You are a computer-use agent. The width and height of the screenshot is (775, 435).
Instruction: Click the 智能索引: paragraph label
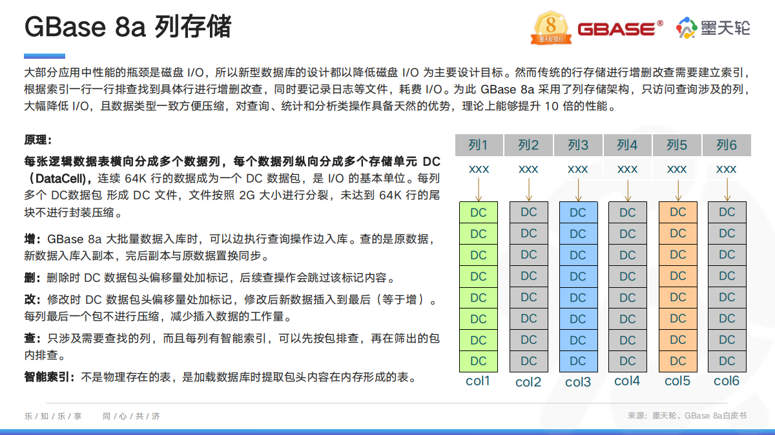[x=50, y=376]
